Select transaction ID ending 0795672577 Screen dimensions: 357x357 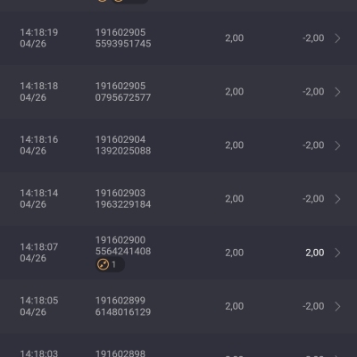click(x=123, y=92)
